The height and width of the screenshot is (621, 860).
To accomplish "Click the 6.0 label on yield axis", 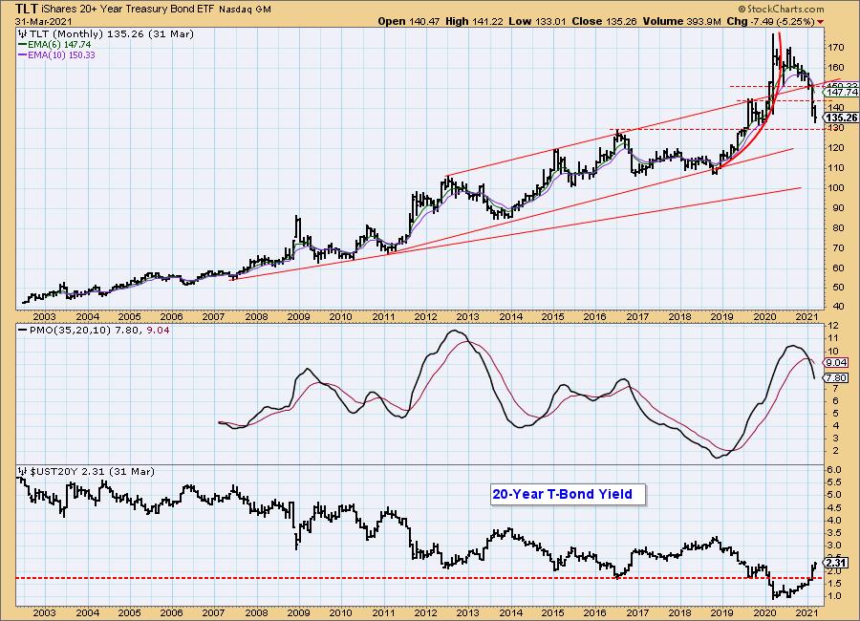I will pyautogui.click(x=834, y=470).
